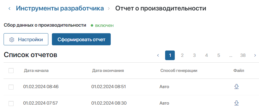Open last page 38 of reports
The height and width of the screenshot is (109, 259).
coord(243,55)
